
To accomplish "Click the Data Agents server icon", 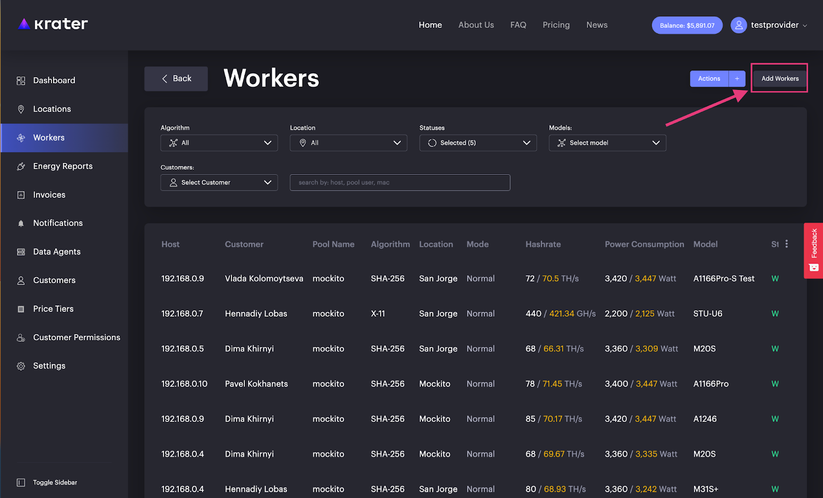I will [x=21, y=252].
